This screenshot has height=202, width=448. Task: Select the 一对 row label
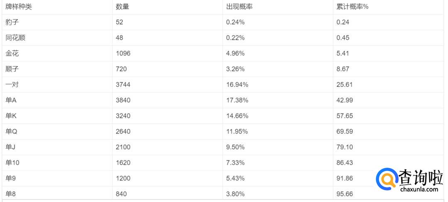[x=12, y=85]
